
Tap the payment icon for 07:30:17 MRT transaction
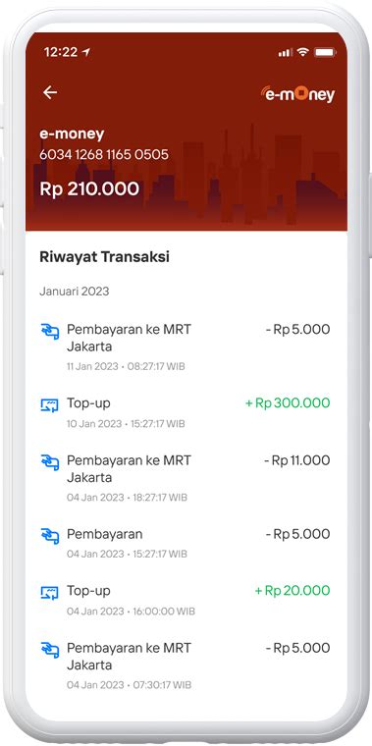coord(49,650)
